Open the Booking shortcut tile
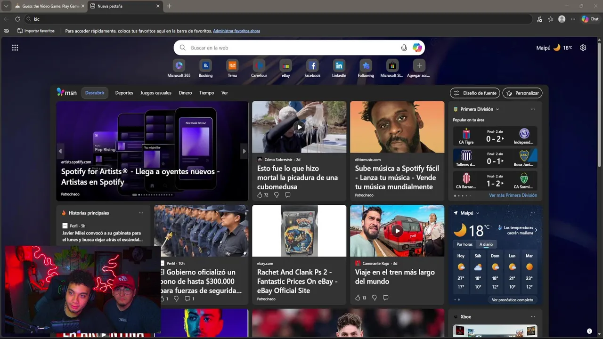This screenshot has height=339, width=603. coord(205,69)
